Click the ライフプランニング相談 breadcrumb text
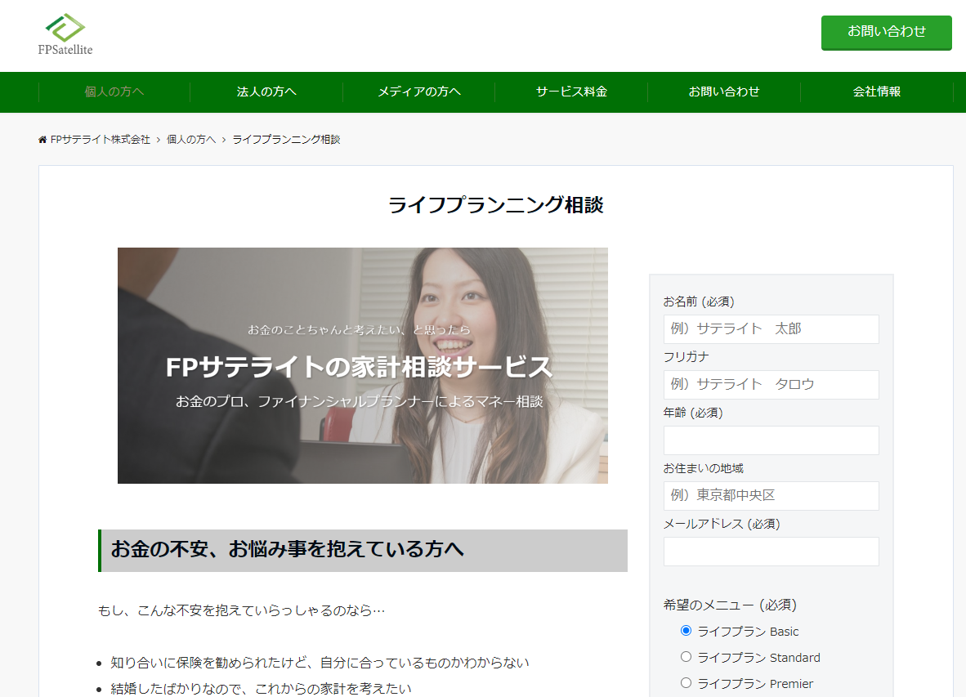 point(287,140)
